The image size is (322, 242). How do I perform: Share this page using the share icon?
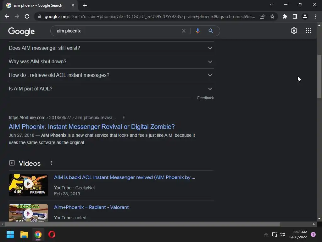[262, 16]
